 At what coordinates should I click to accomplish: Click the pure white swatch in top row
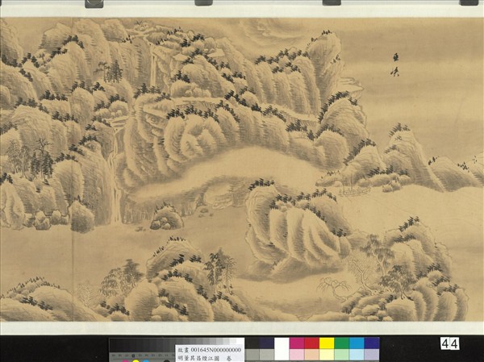282,343
